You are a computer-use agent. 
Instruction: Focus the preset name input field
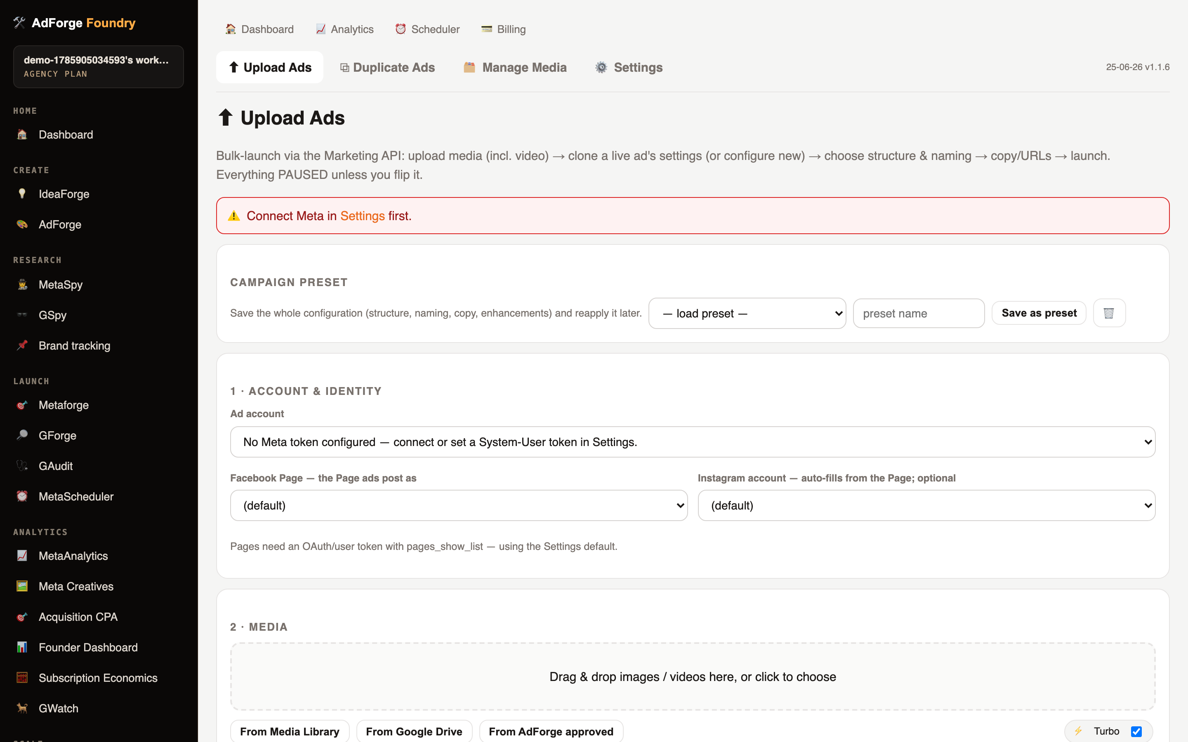pyautogui.click(x=919, y=313)
